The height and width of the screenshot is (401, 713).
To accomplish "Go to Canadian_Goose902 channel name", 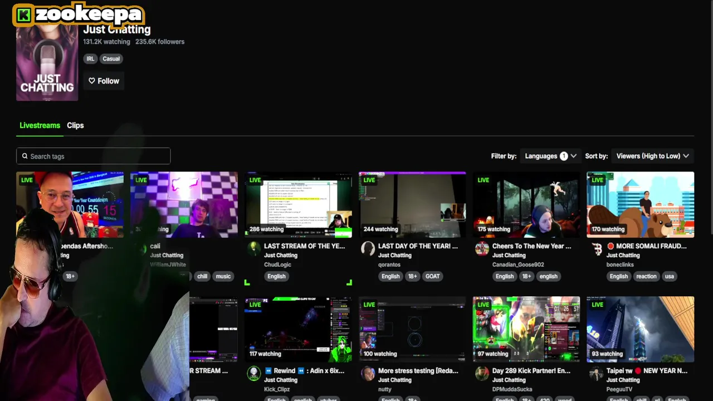I will [x=518, y=265].
